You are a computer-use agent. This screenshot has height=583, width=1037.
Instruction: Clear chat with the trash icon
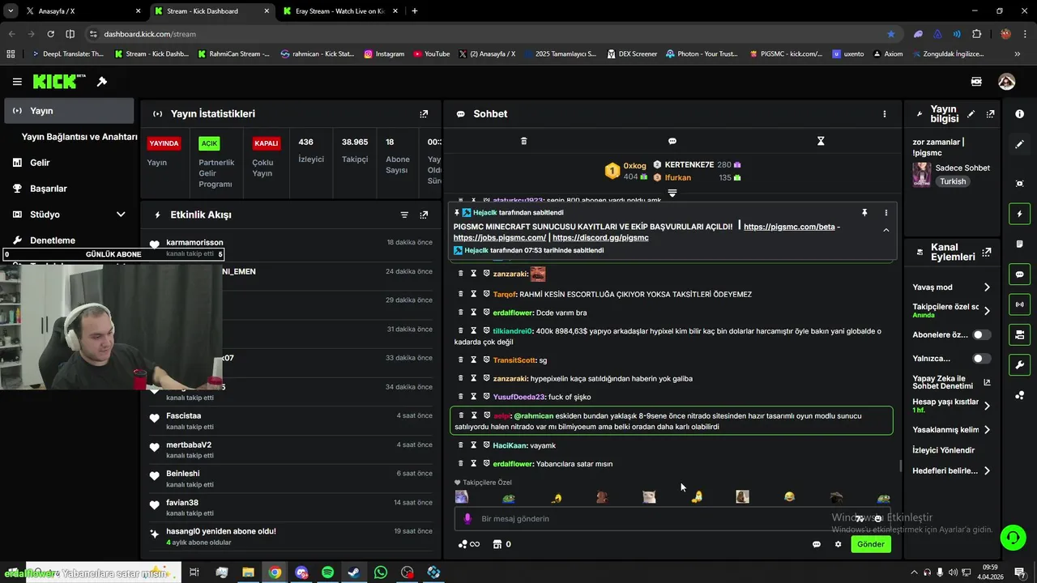(x=523, y=141)
